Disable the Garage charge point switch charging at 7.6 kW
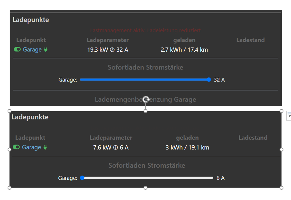The image size is (291, 200). click(x=16, y=147)
